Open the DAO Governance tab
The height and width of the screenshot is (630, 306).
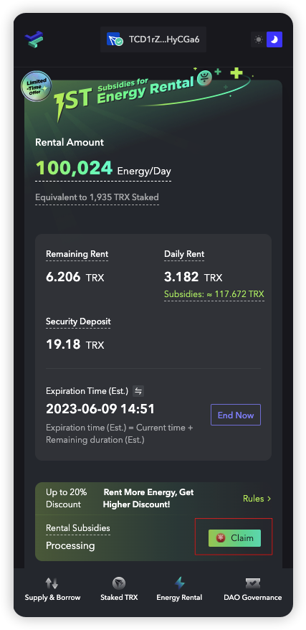[x=253, y=589]
